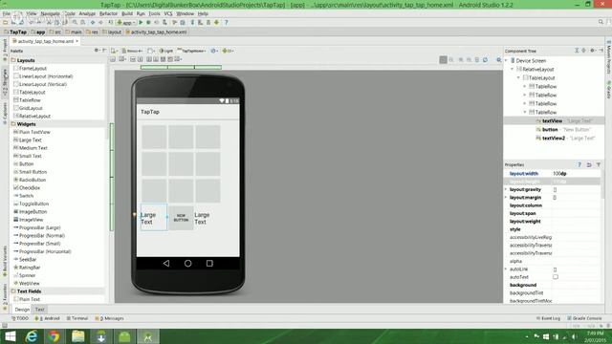Open the Event Log
The height and width of the screenshot is (344, 612).
coord(549,318)
